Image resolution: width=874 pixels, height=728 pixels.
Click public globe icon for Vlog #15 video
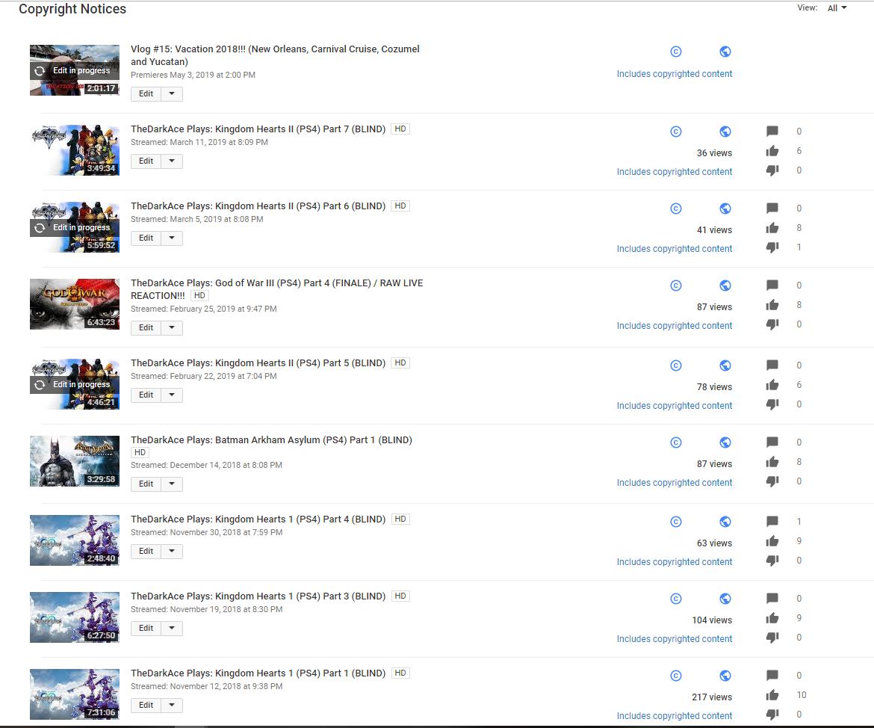pos(725,52)
